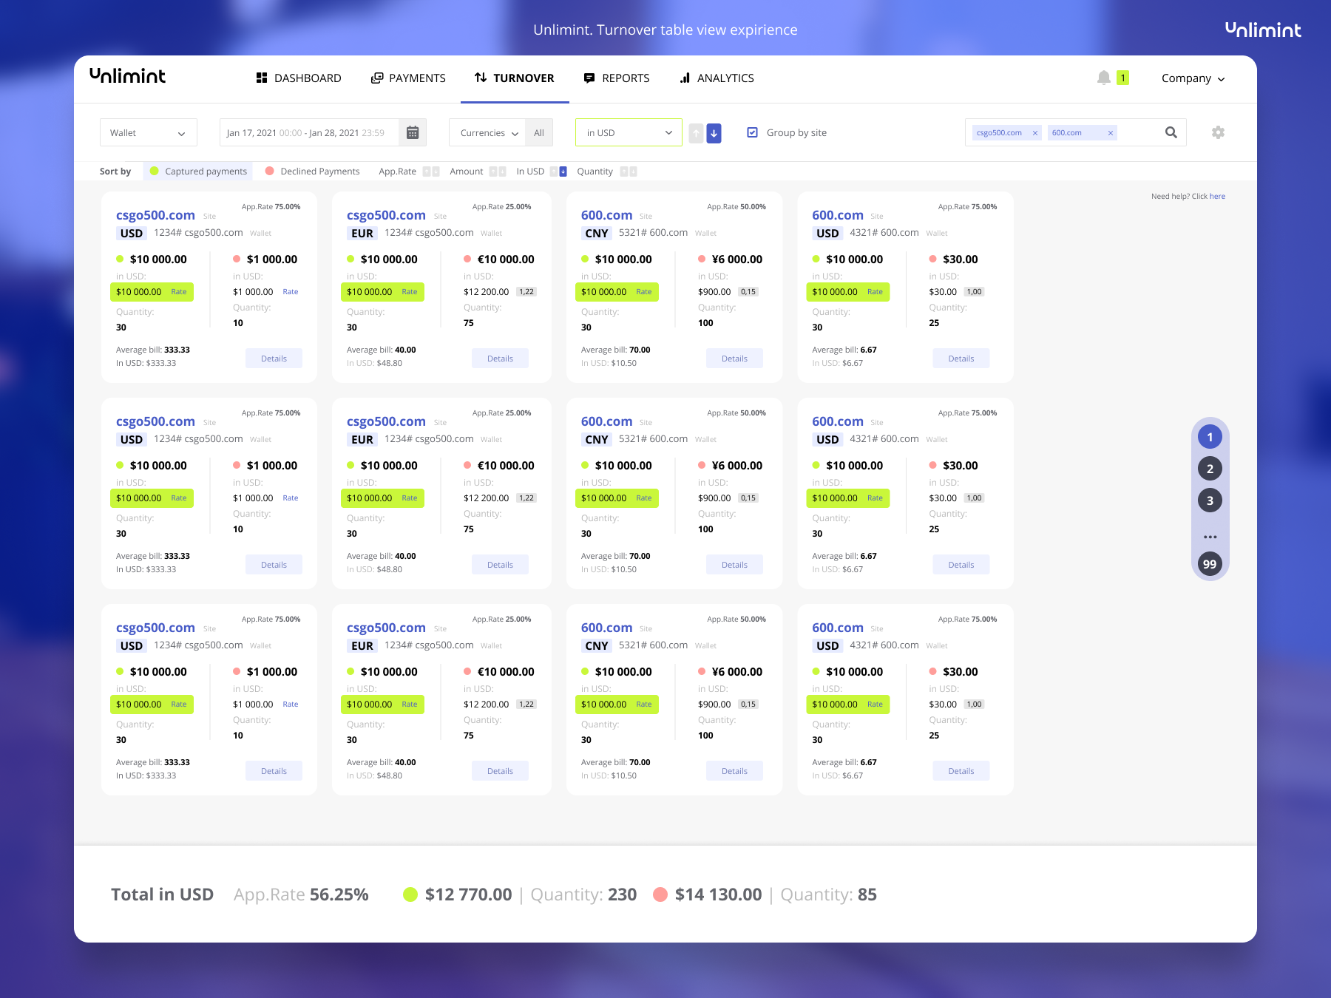Viewport: 1331px width, 998px height.
Task: Sort App.Rate descending with the down arrow
Action: tap(436, 172)
